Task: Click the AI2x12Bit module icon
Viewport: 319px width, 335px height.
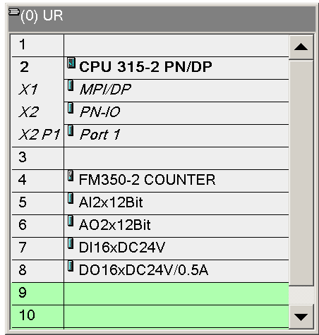Action: pos(71,198)
